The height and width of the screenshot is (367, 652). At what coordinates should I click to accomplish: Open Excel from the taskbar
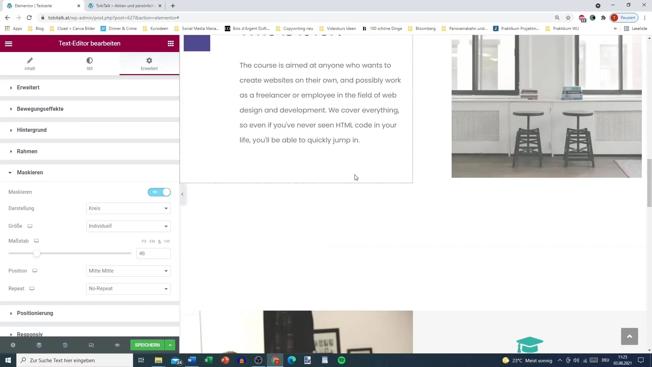click(x=208, y=360)
